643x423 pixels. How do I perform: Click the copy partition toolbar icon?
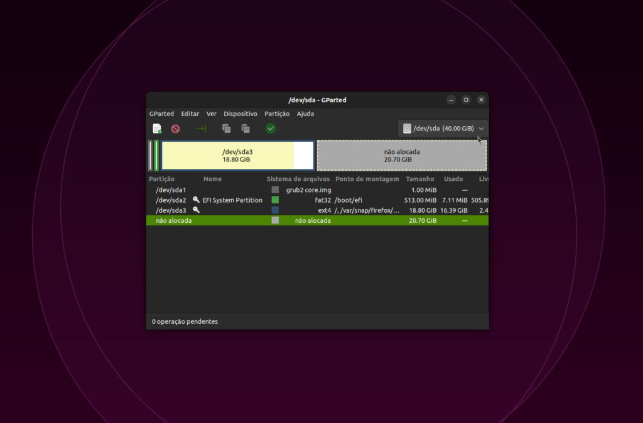tap(226, 129)
